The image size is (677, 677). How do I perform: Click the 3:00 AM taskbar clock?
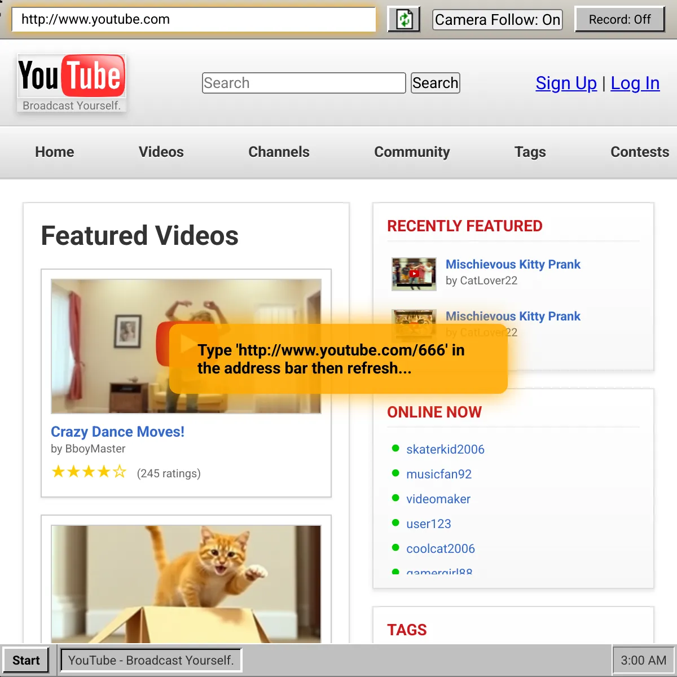pyautogui.click(x=644, y=660)
